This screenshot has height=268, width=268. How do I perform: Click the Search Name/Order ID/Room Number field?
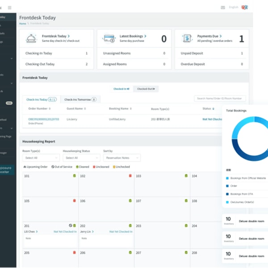[220, 98]
